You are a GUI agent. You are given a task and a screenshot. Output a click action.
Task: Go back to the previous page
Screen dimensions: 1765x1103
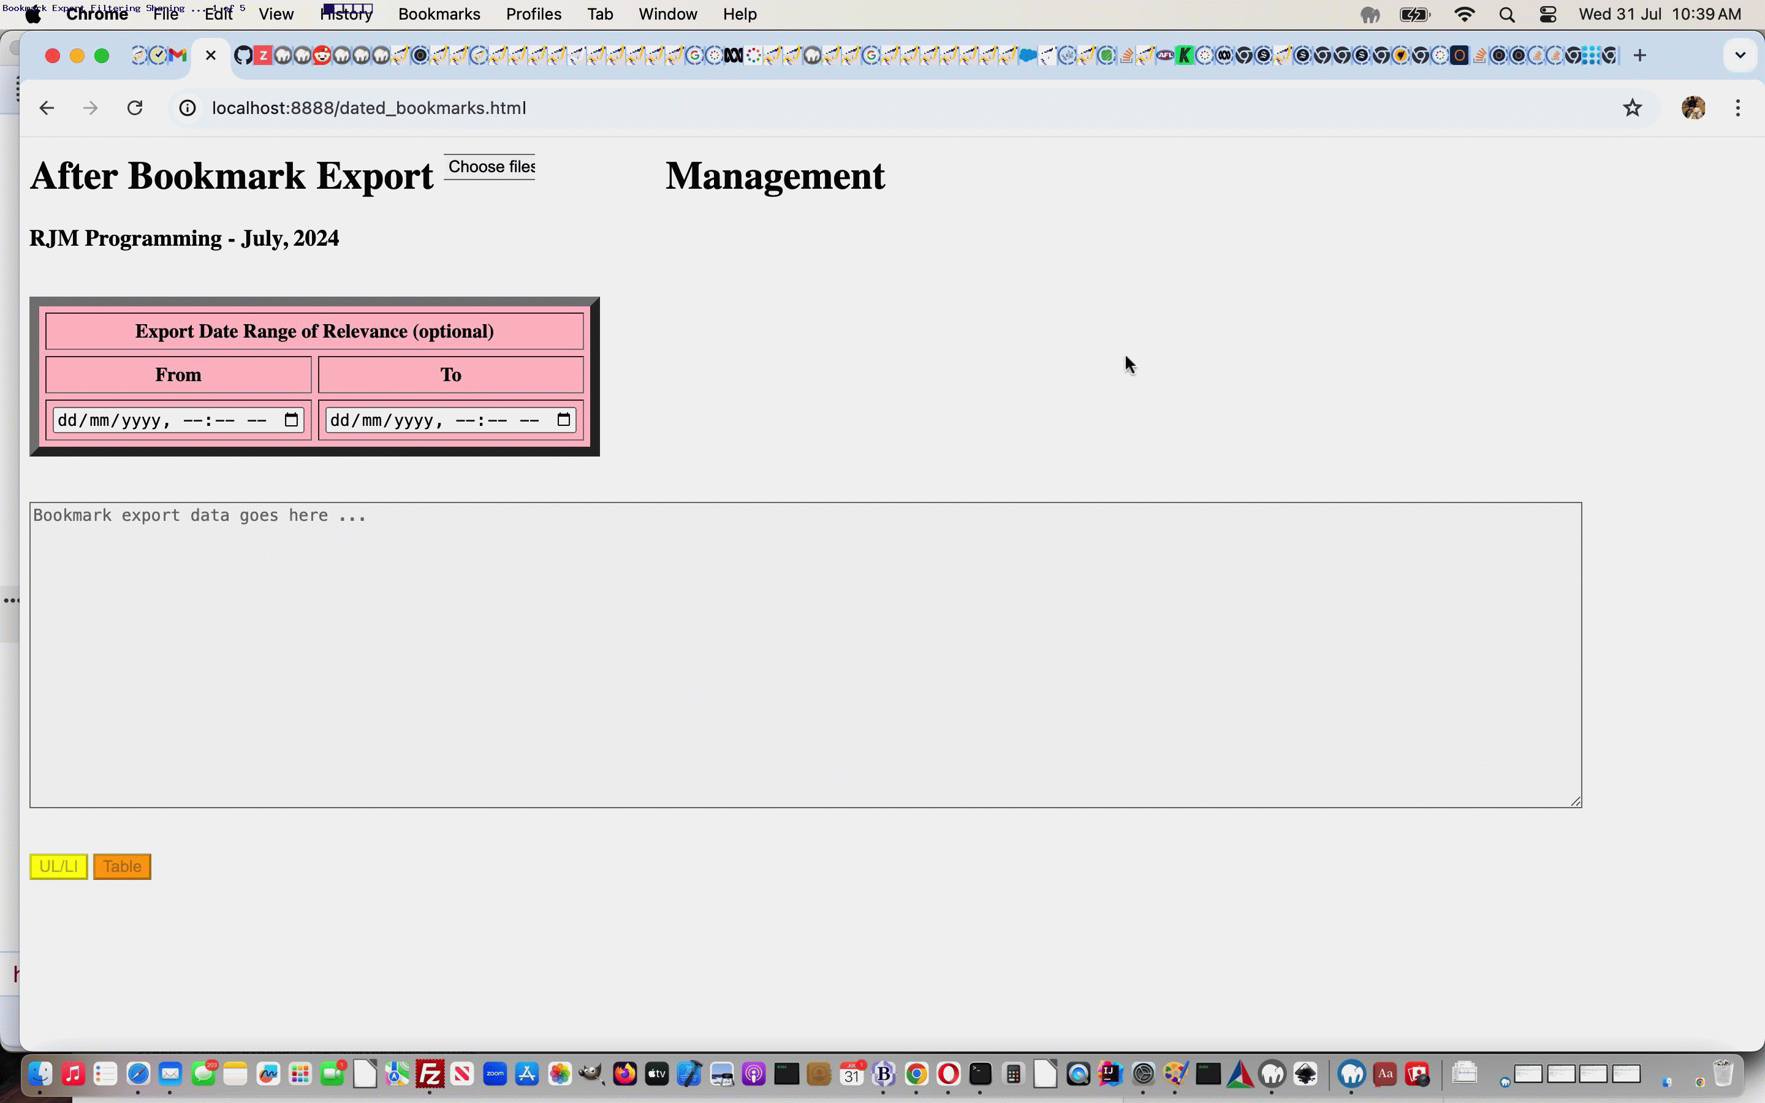point(47,108)
